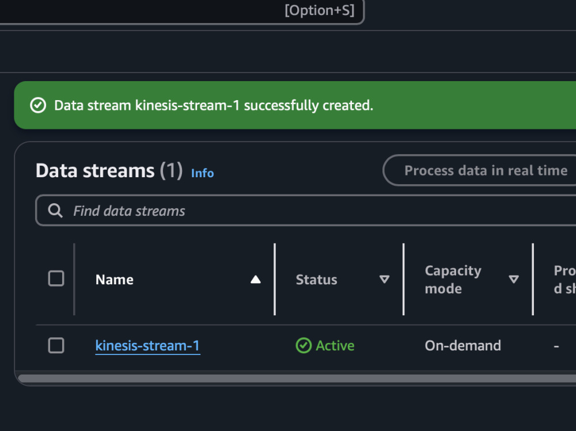The image size is (576, 431).
Task: Focus the Find data streams search field
Action: 306,211
